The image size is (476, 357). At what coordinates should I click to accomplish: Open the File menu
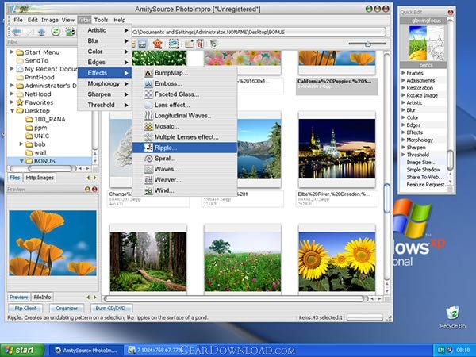click(18, 20)
